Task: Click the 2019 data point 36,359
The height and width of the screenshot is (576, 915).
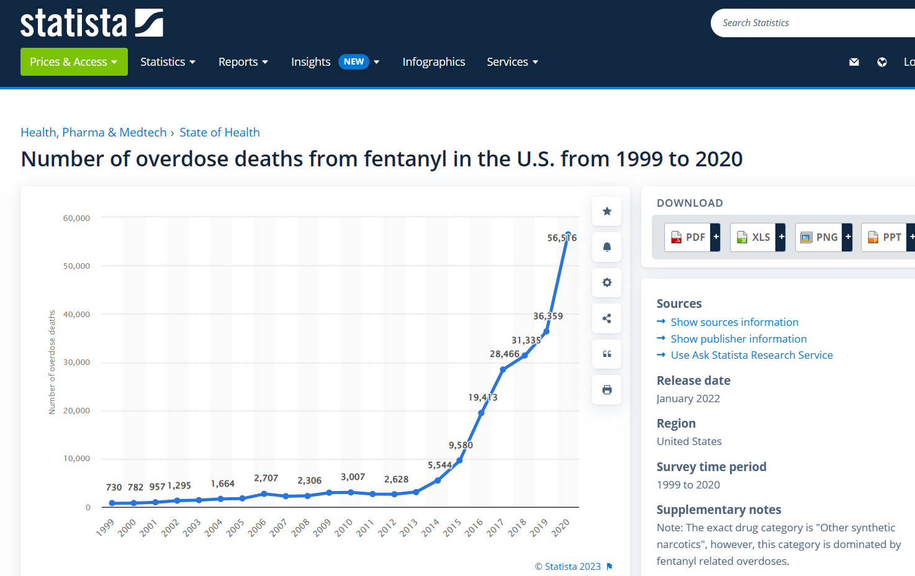Action: click(x=546, y=331)
